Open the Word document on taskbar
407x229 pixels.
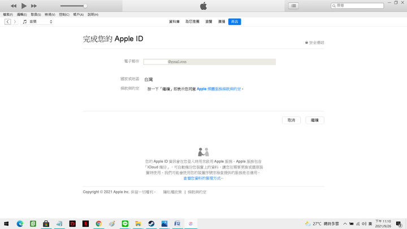pos(177,223)
